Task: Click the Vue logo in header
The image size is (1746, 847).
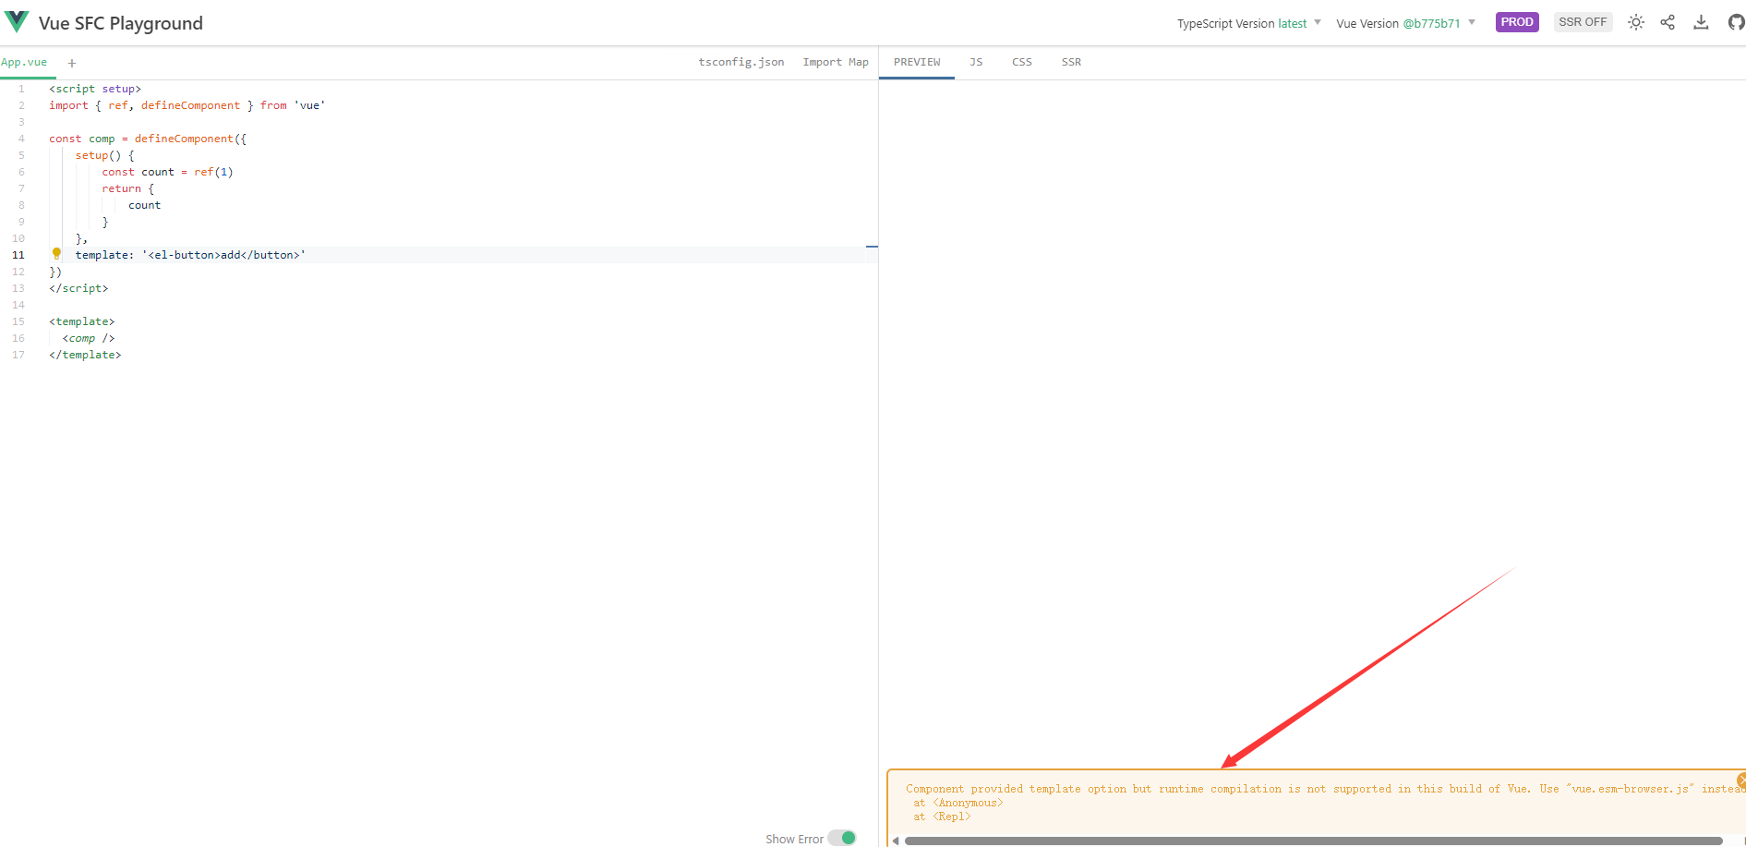Action: (x=17, y=22)
